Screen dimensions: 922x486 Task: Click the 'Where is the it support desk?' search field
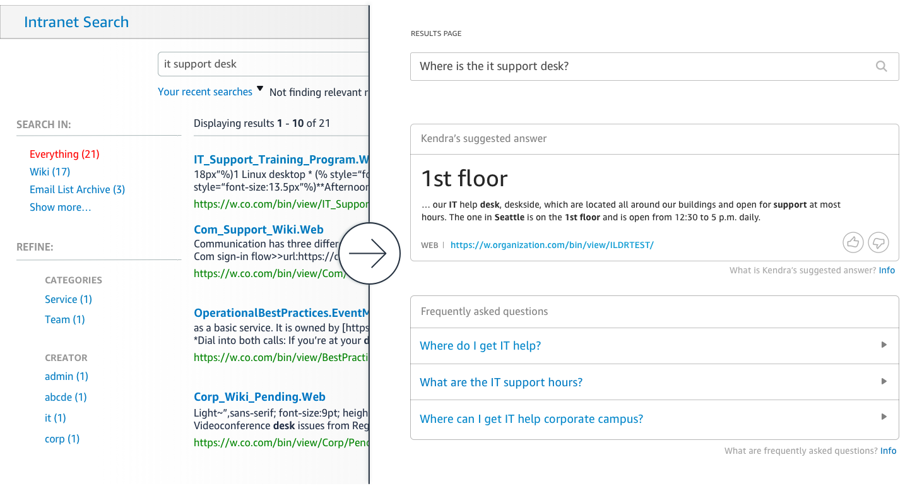click(x=637, y=66)
